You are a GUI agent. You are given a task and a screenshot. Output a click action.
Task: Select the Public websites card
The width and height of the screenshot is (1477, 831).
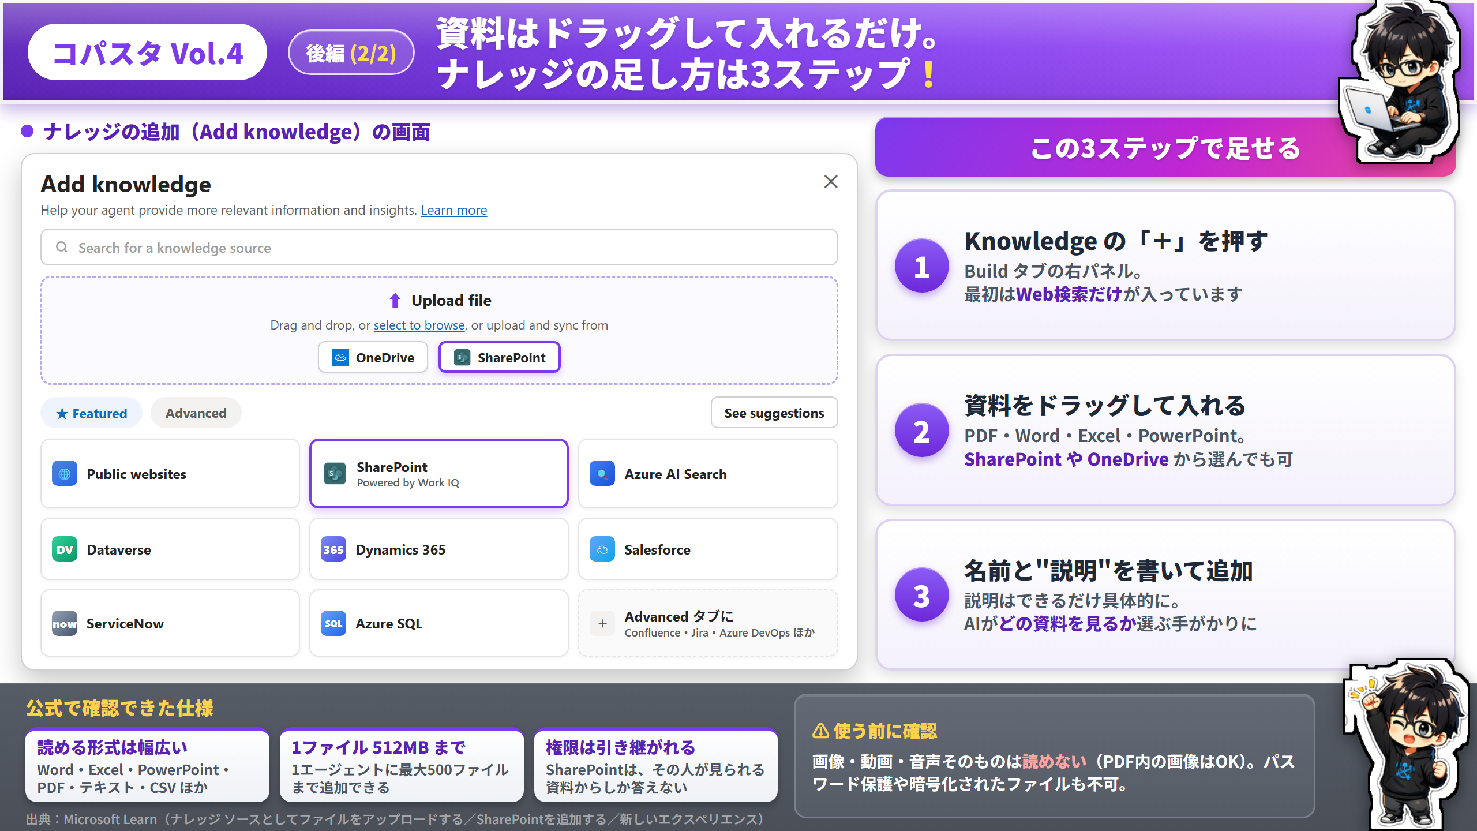click(x=170, y=474)
